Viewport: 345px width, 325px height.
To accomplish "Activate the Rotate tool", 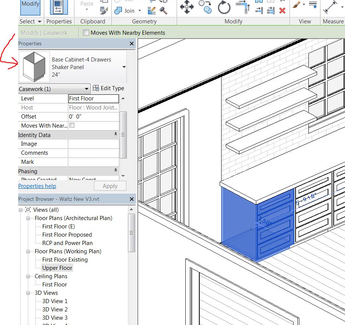I will (x=224, y=7).
